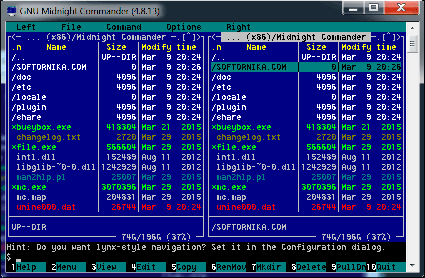Sort right panel by Size column

coord(316,47)
